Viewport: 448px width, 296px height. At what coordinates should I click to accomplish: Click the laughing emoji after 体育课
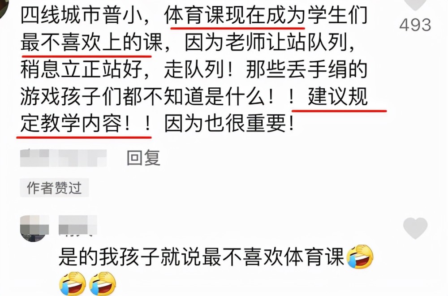coord(360,257)
